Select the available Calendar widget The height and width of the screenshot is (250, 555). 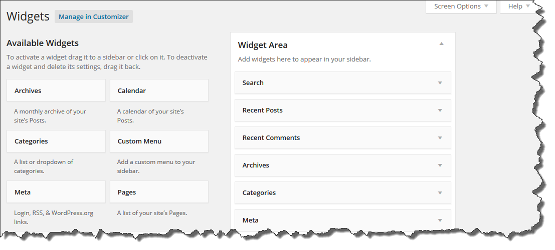(159, 90)
